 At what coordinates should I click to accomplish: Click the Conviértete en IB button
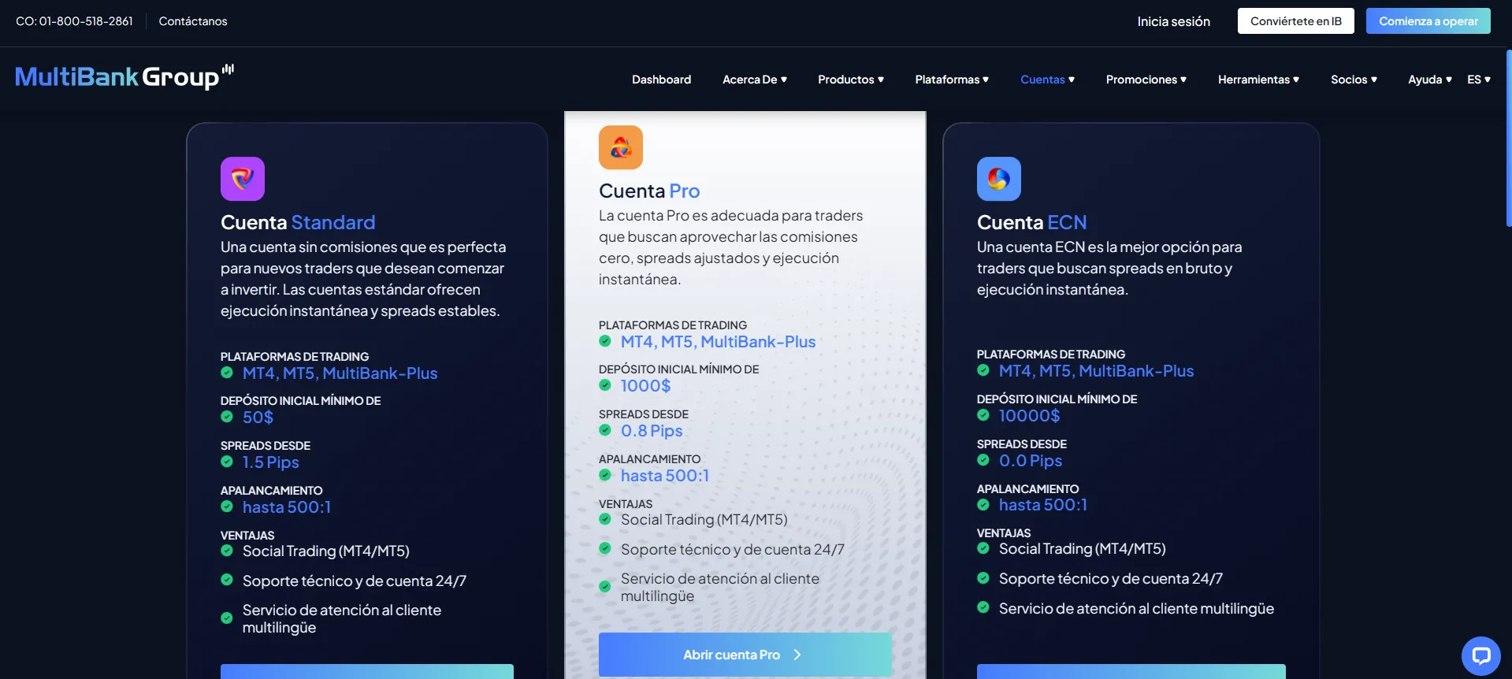coord(1296,21)
